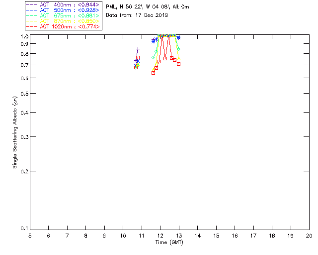The width and height of the screenshot is (318, 255).
Task: Select the AOT 500nm legend entry
Action: coord(63,10)
